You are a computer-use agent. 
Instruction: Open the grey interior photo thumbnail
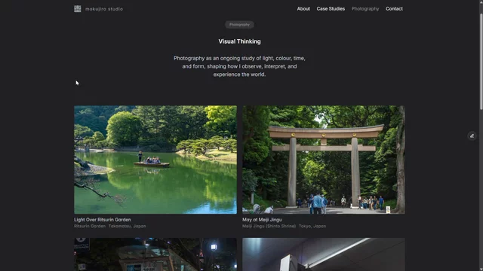point(324,254)
